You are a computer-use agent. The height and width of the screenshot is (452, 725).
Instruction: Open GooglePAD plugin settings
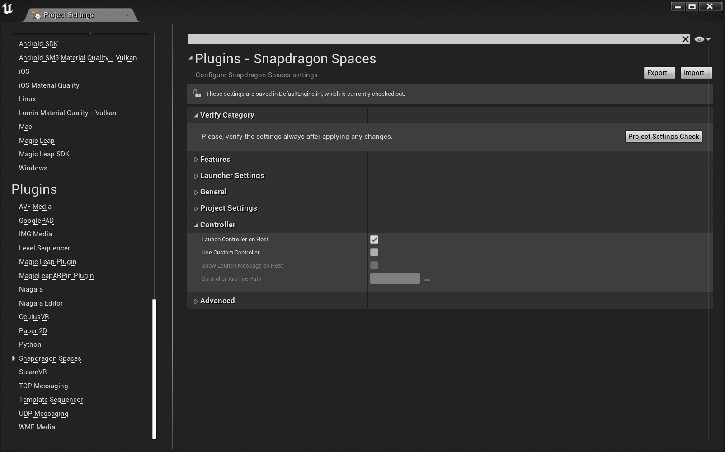[x=36, y=221]
